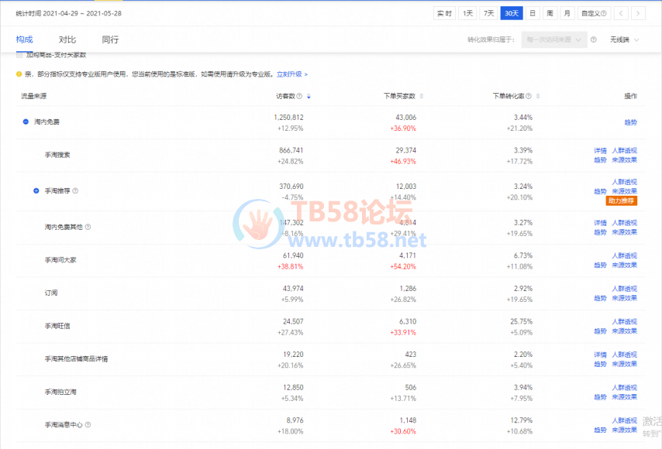Toggle the 加购商品-支付买家数 checkbox
662x449 pixels.
(x=19, y=55)
